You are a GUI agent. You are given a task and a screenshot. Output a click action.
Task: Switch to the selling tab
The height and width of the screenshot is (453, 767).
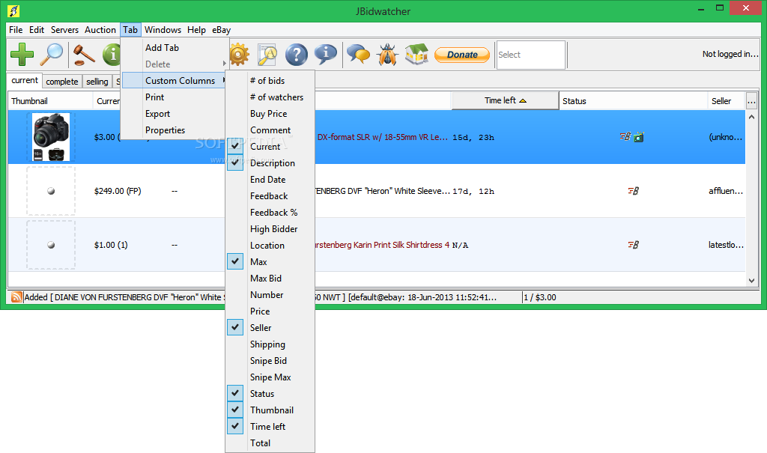[97, 82]
